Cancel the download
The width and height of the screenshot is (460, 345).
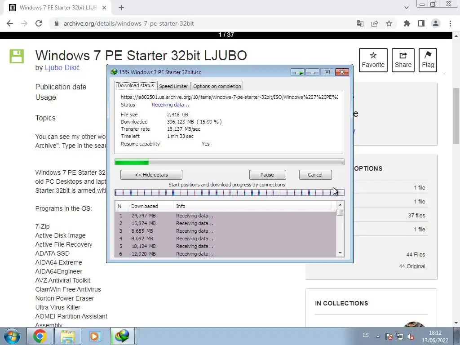pos(315,175)
